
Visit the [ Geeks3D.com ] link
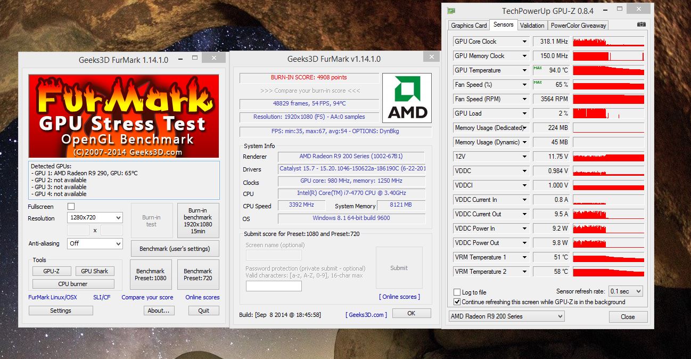coord(366,315)
